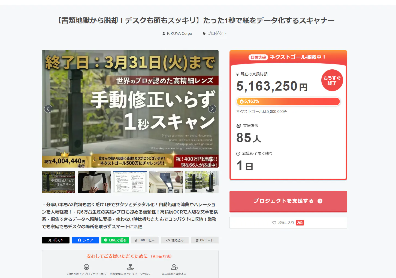Select the first thumbnail with red banner

coord(59,182)
